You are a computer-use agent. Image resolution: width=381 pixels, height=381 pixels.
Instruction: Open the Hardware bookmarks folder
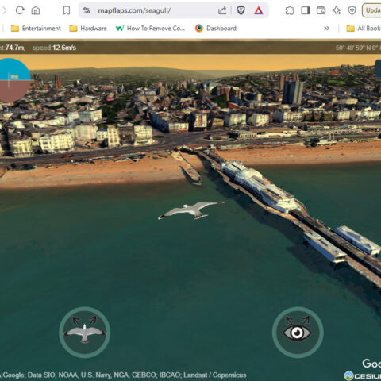[88, 29]
